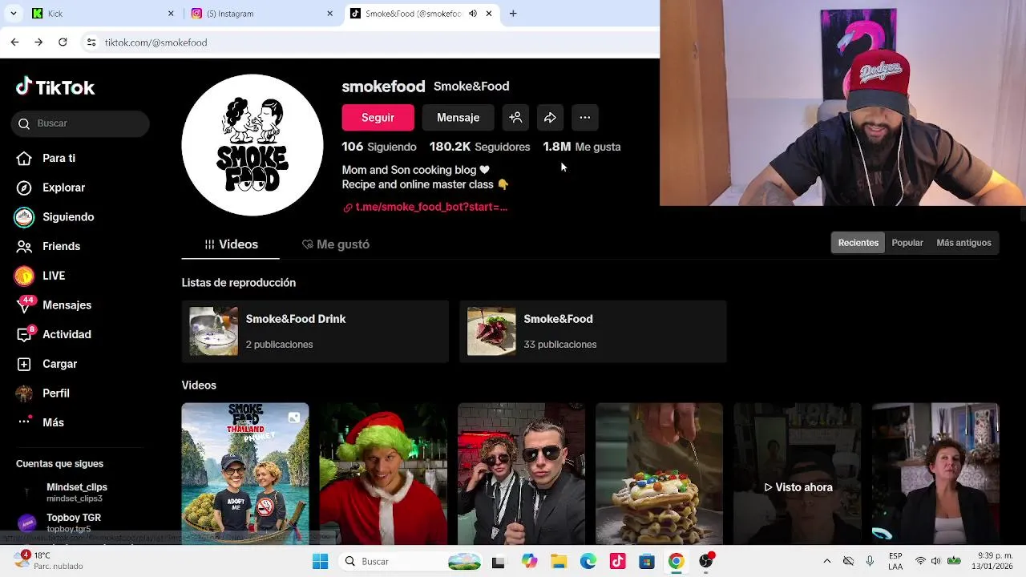Open the volume tray control
The width and height of the screenshot is (1026, 577).
(x=935, y=562)
